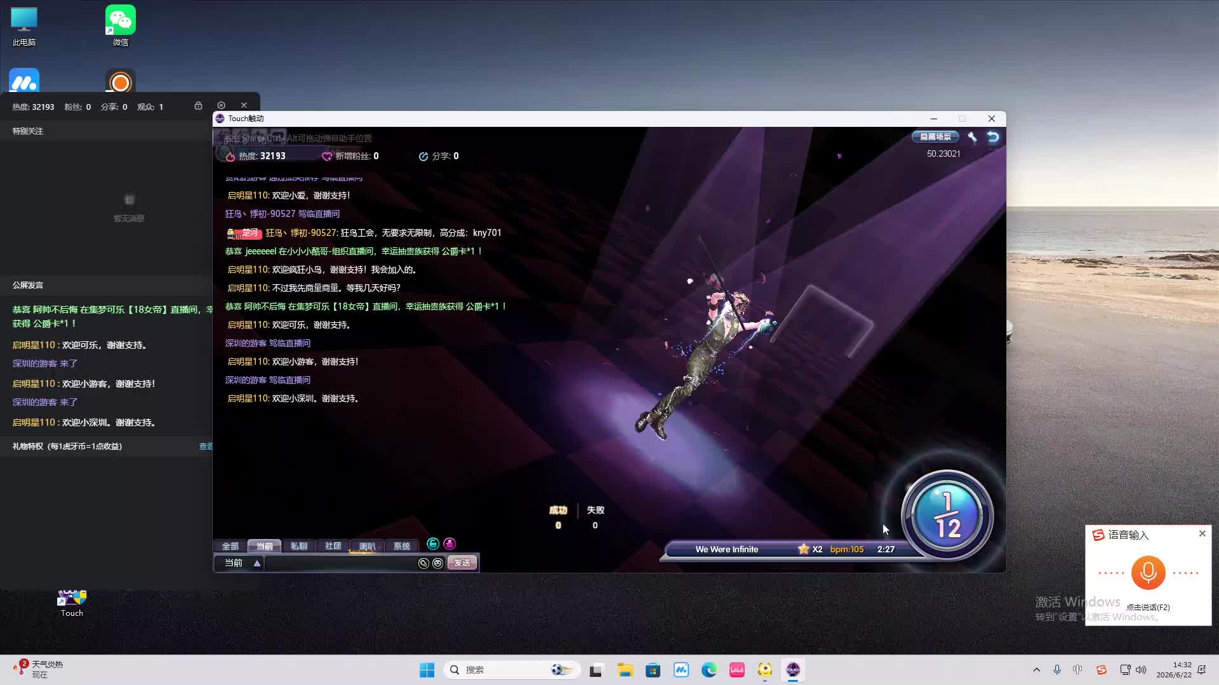The image size is (1219, 685).
Task: Open the wrench settings icon in Touch game
Action: (x=972, y=136)
